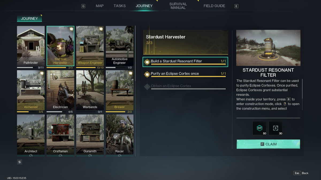
Task: Click the Esc key icon
Action: 297,173
